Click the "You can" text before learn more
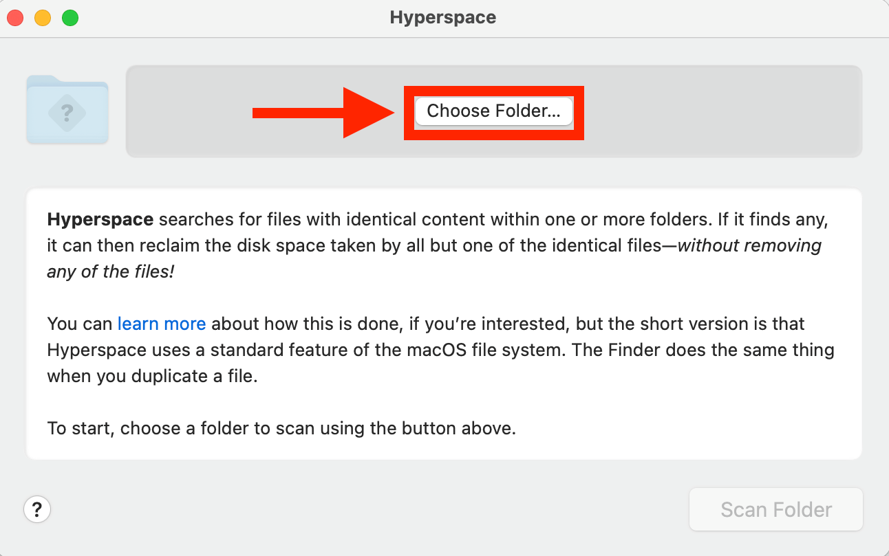 [80, 324]
